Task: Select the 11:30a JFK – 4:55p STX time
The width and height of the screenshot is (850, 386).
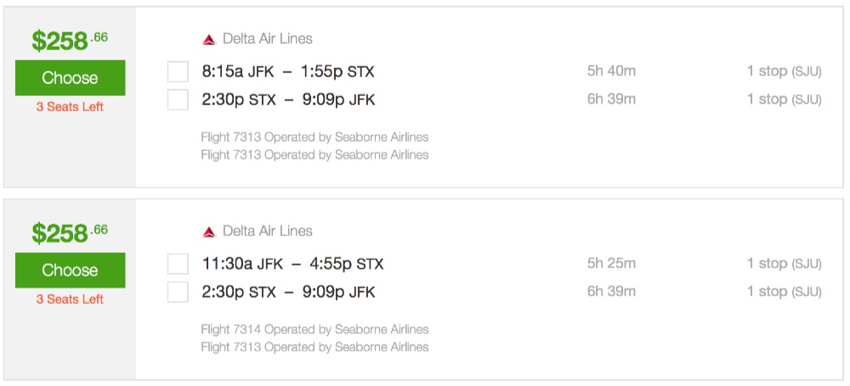Action: coord(292,264)
